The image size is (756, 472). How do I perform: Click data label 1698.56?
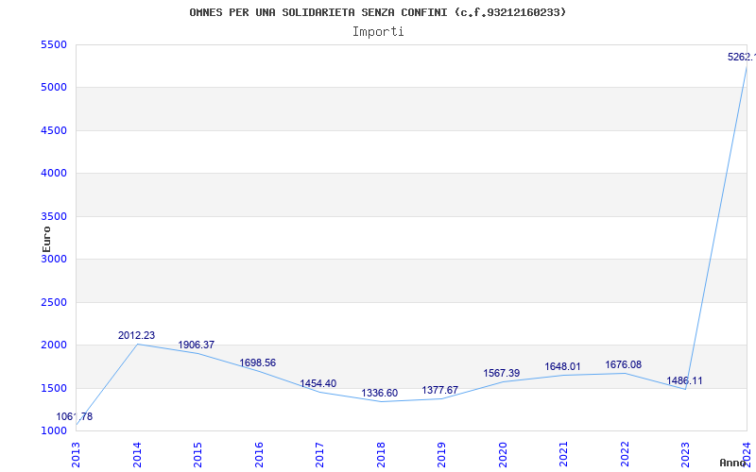[x=257, y=363]
